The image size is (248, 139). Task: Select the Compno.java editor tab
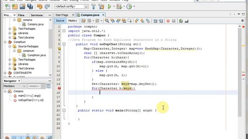90,15
